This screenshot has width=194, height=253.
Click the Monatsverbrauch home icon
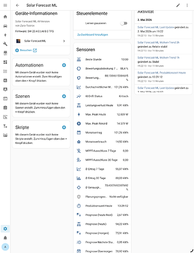tap(79, 141)
